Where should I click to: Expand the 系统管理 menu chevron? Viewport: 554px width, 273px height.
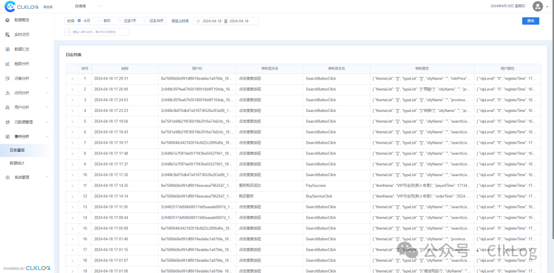tap(47, 178)
